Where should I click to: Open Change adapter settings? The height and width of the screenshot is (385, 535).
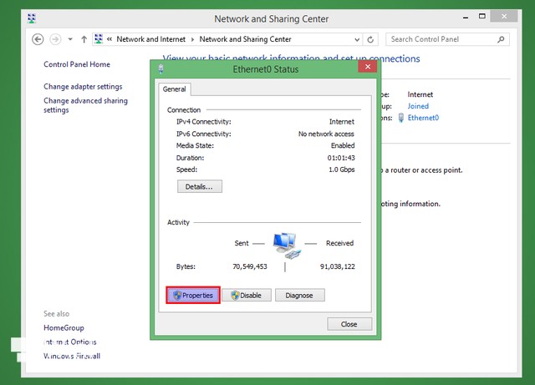pos(83,87)
